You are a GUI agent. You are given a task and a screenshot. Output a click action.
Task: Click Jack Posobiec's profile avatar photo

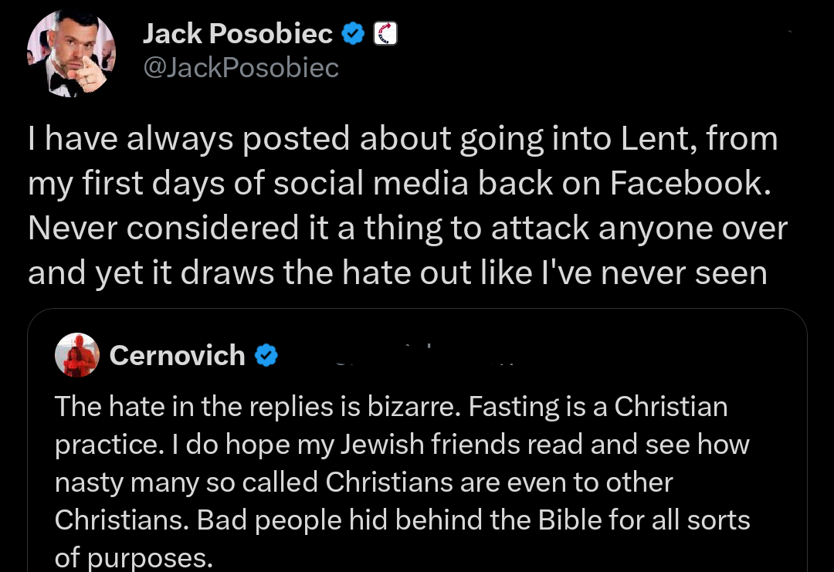click(71, 52)
